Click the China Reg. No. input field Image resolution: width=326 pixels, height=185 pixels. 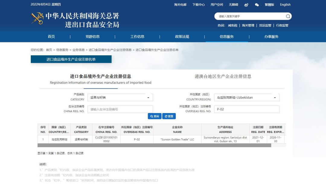(120, 109)
